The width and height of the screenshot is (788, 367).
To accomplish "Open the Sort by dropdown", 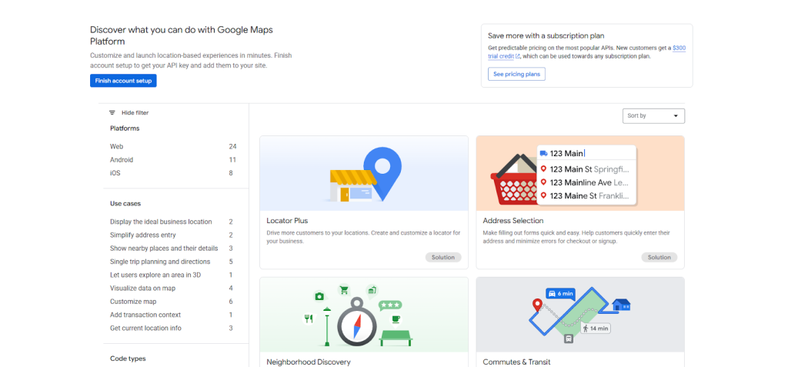I will 653,115.
